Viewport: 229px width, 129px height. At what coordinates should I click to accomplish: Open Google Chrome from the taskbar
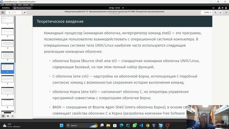148,125
